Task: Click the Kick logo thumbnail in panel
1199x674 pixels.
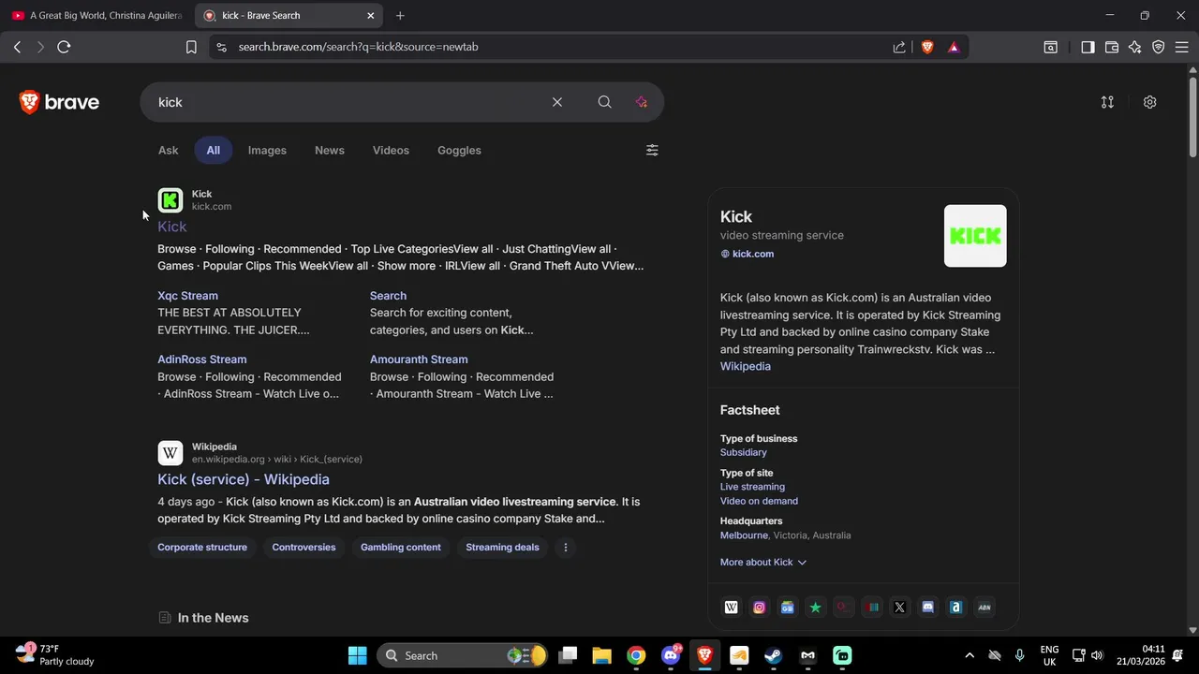Action: (975, 236)
